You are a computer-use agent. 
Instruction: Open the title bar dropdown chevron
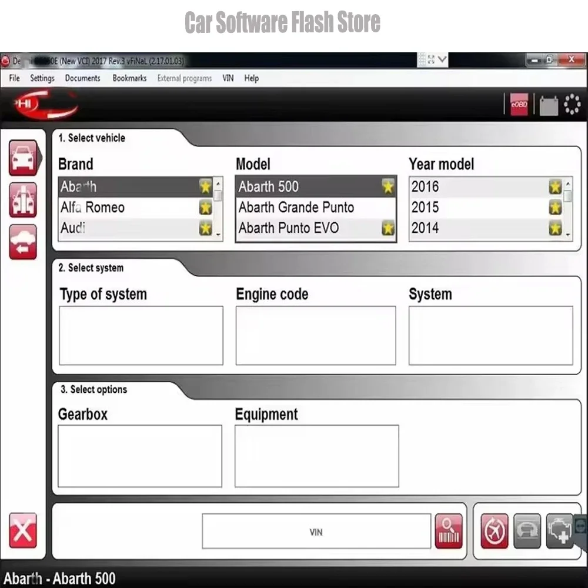click(442, 59)
